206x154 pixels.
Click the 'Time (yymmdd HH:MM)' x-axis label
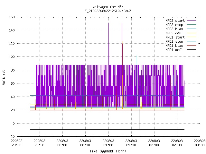tap(108, 151)
